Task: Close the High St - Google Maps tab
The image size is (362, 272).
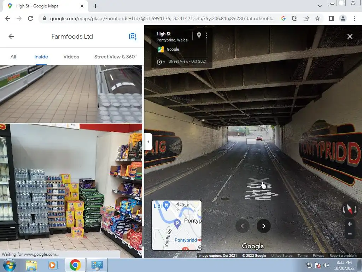Action: 82,6
